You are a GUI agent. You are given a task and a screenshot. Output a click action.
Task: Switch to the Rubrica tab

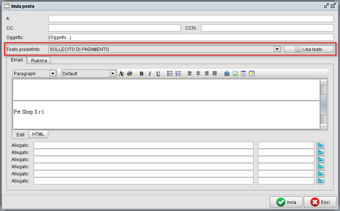[39, 60]
